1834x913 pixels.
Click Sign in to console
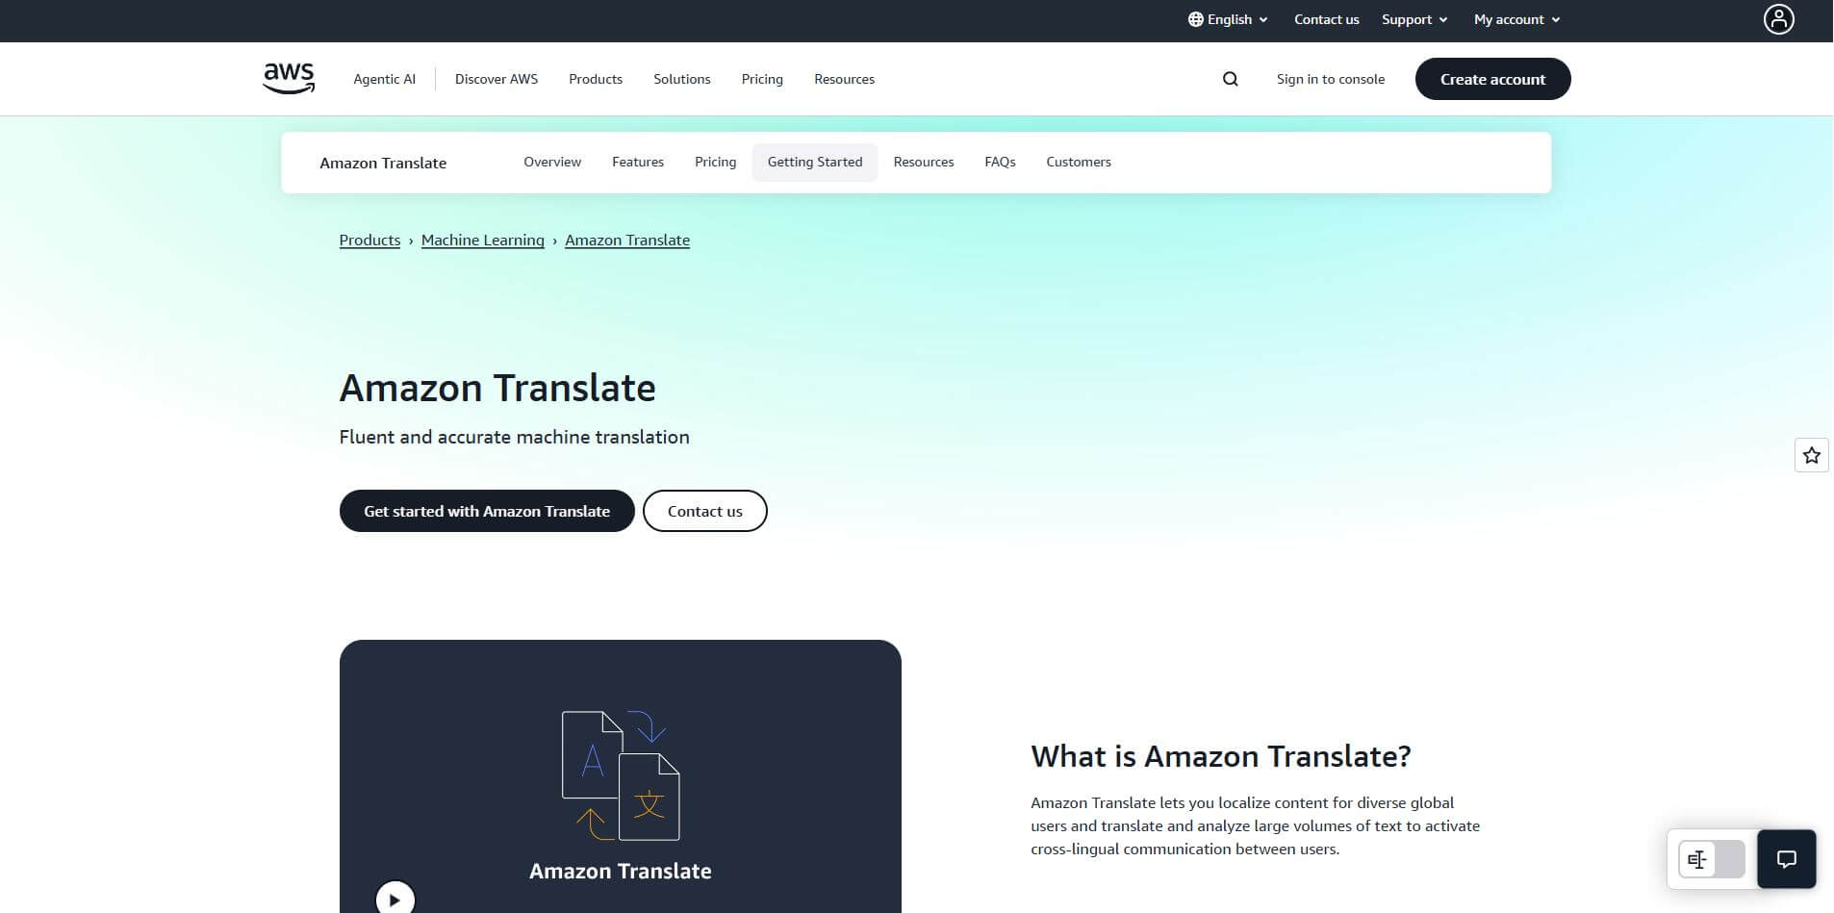pyautogui.click(x=1330, y=79)
